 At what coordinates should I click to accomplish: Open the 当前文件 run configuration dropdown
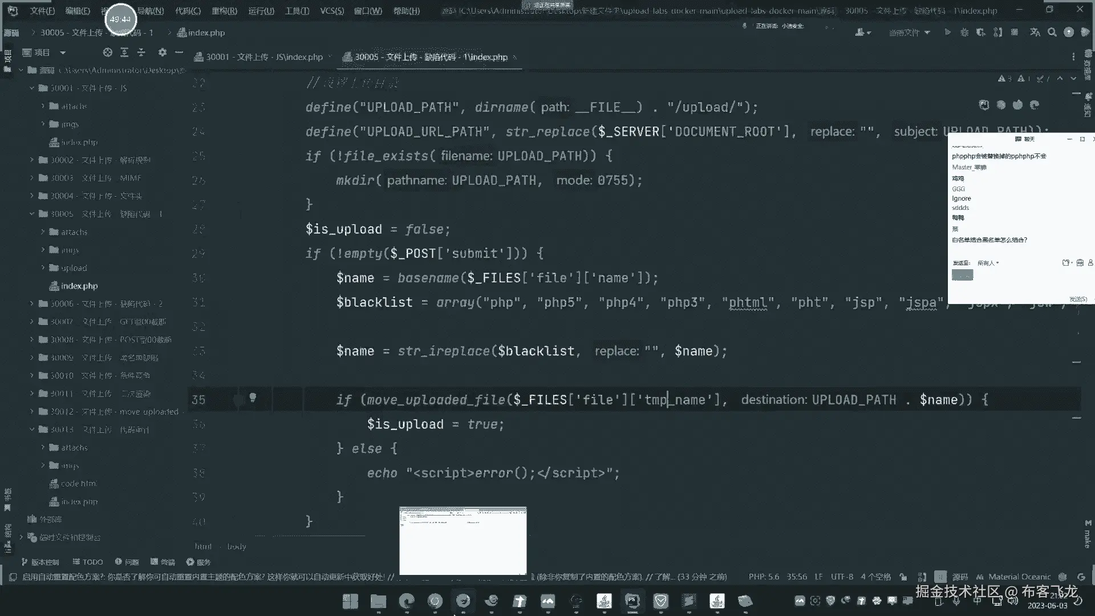point(909,33)
